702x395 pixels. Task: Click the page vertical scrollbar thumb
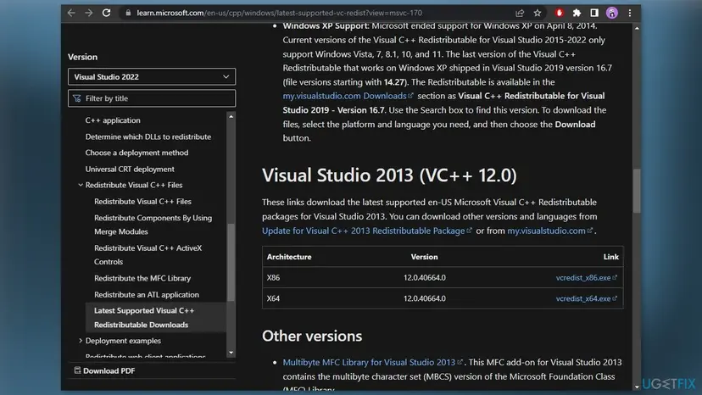[x=637, y=192]
